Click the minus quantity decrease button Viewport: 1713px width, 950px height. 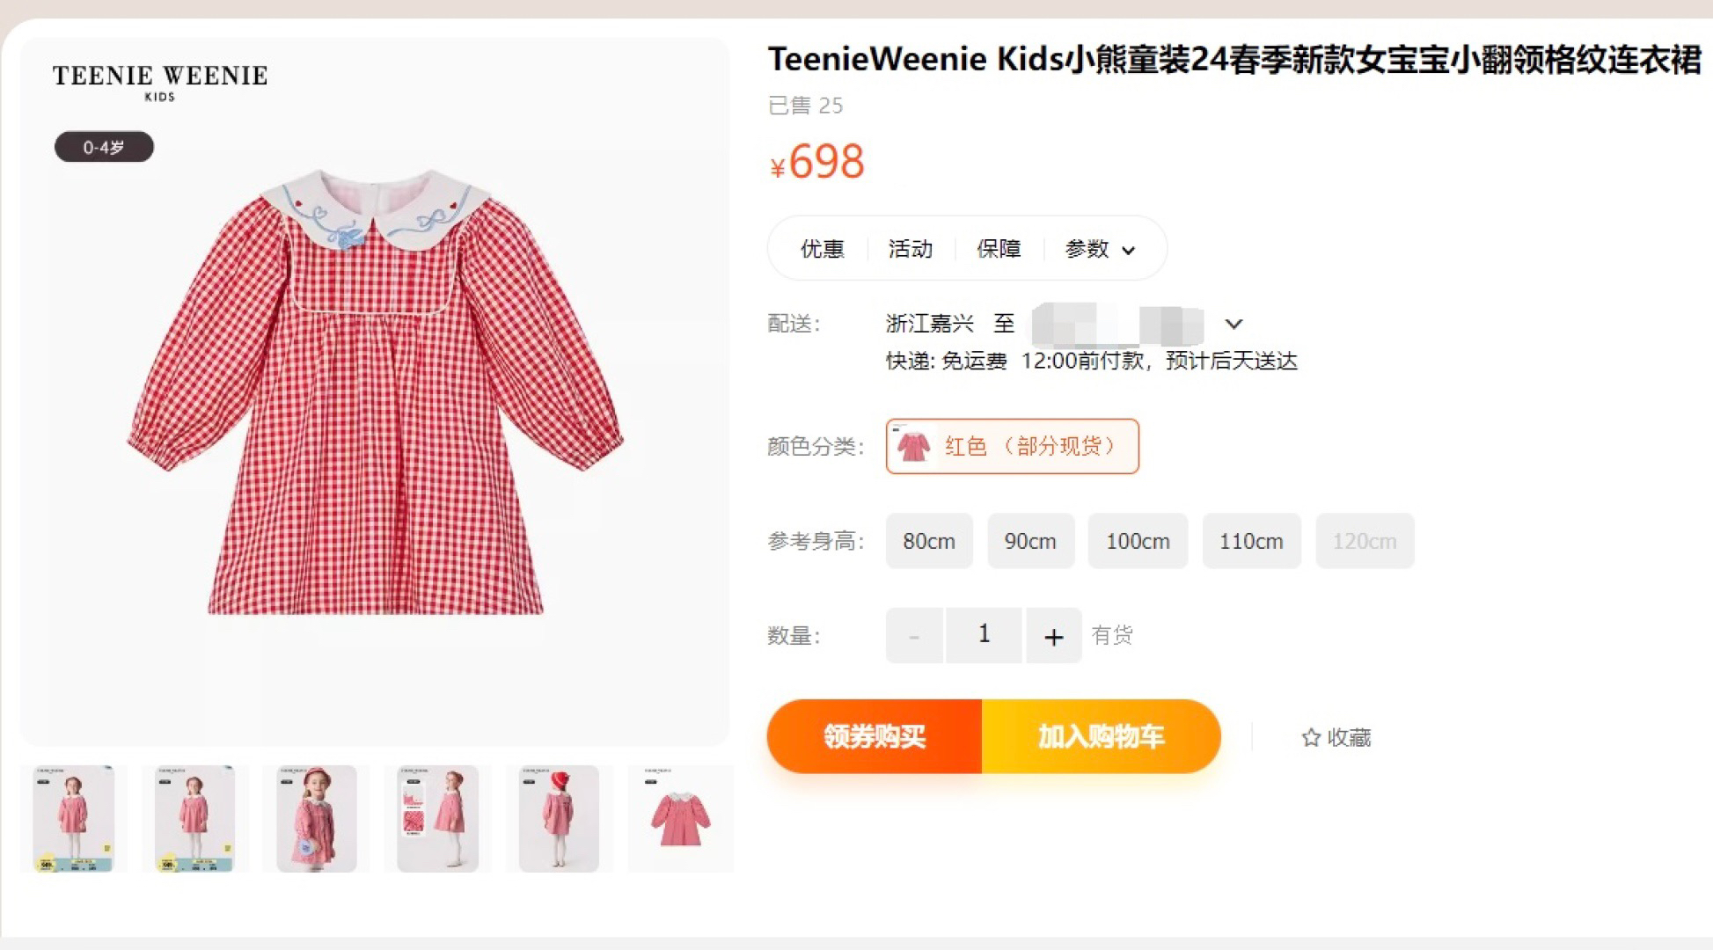click(914, 635)
